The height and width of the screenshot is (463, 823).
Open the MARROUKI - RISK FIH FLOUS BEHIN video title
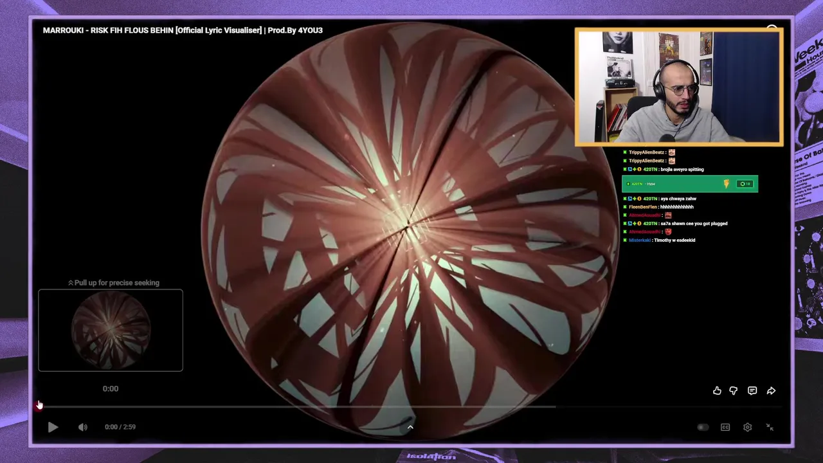[x=183, y=30]
